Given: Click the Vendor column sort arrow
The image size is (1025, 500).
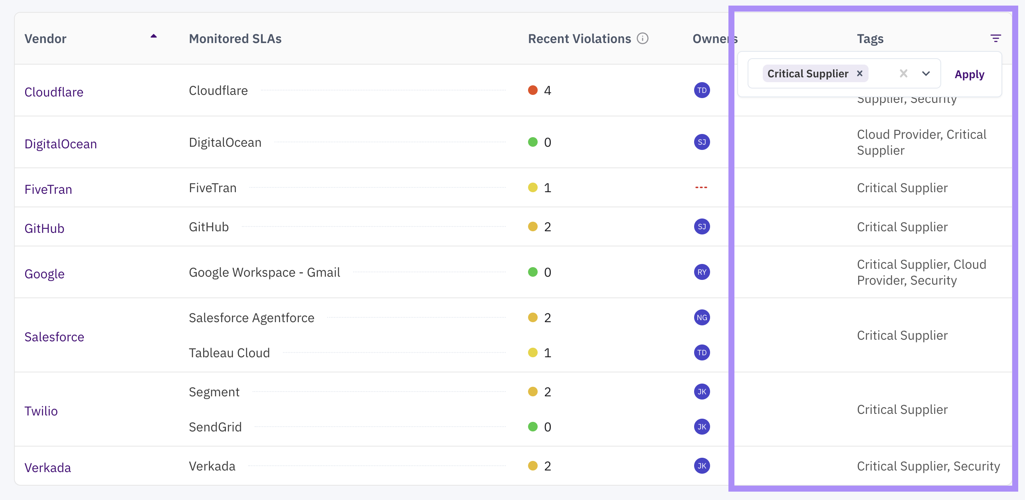Looking at the screenshot, I should coord(154,36).
